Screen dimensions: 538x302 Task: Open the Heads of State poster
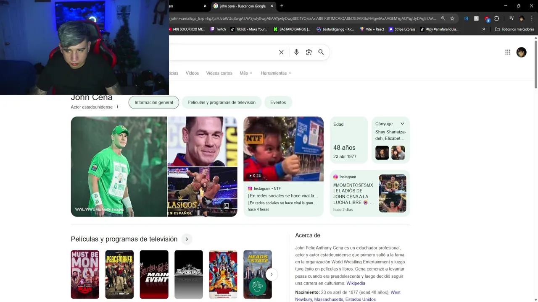(x=258, y=274)
